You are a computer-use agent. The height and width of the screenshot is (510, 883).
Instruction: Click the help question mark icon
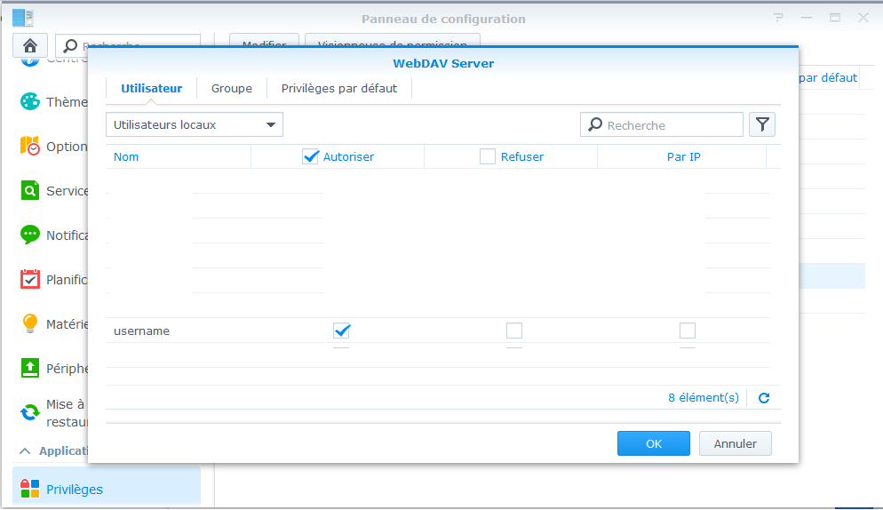(x=778, y=18)
